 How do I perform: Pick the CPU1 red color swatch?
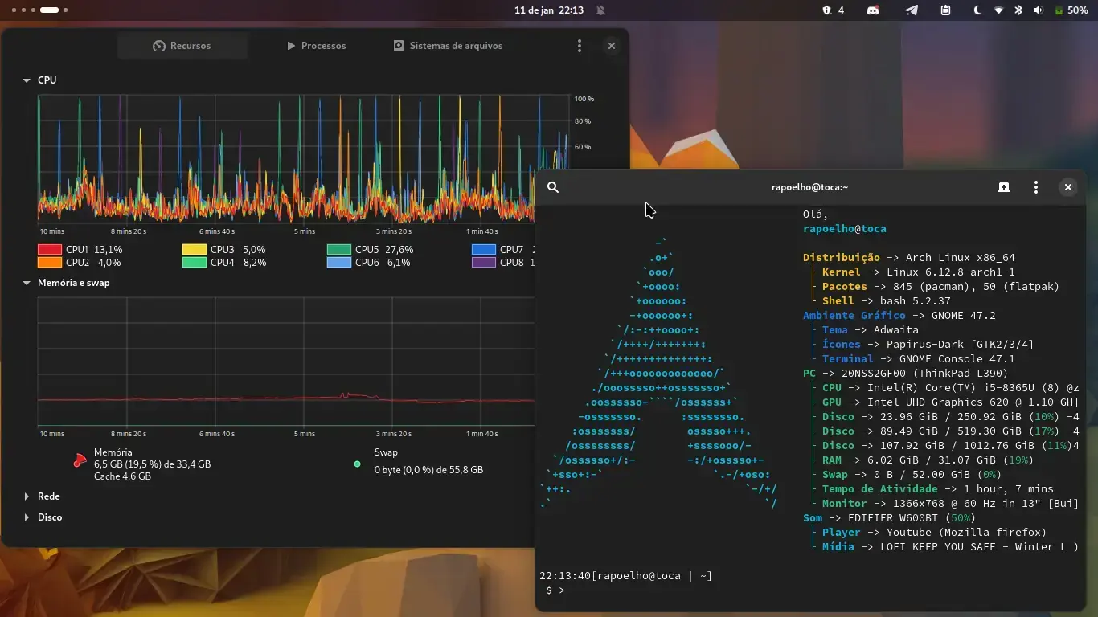pyautogui.click(x=50, y=250)
